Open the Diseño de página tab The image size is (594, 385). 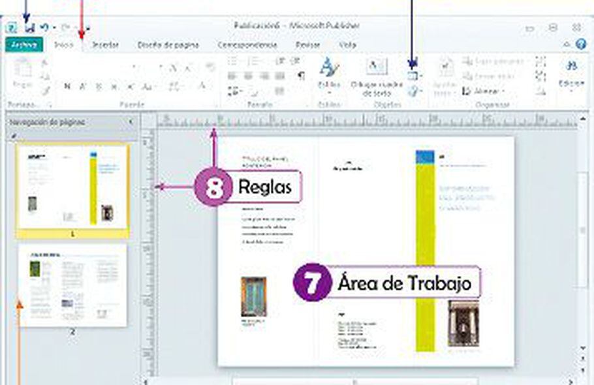[168, 45]
